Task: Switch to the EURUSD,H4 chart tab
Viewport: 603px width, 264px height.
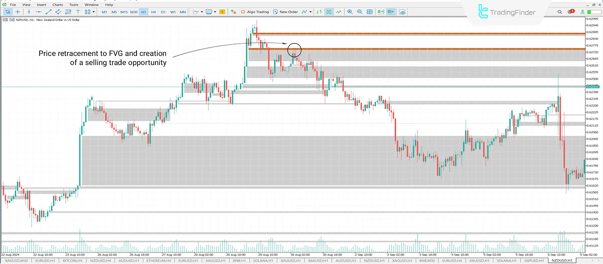Action: 452,261
